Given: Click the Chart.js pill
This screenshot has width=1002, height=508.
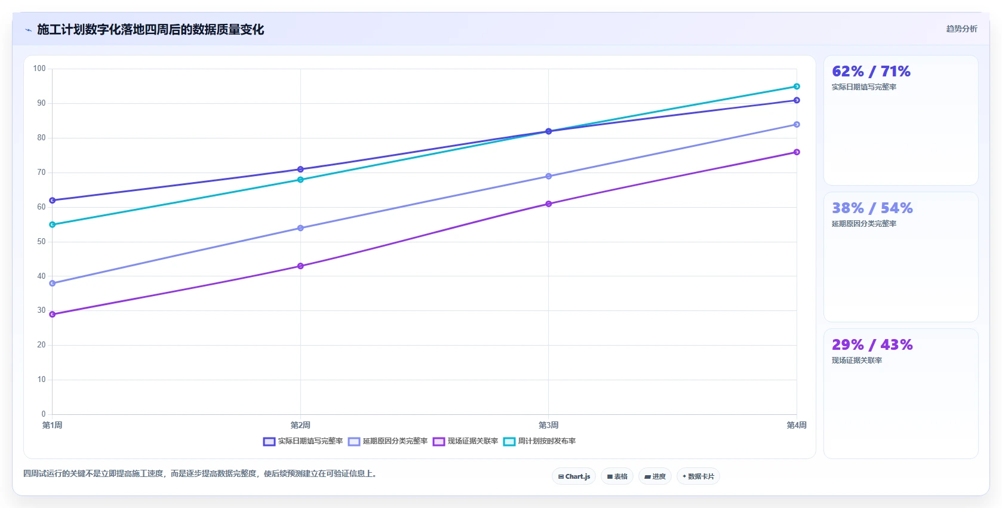Looking at the screenshot, I should coord(574,476).
